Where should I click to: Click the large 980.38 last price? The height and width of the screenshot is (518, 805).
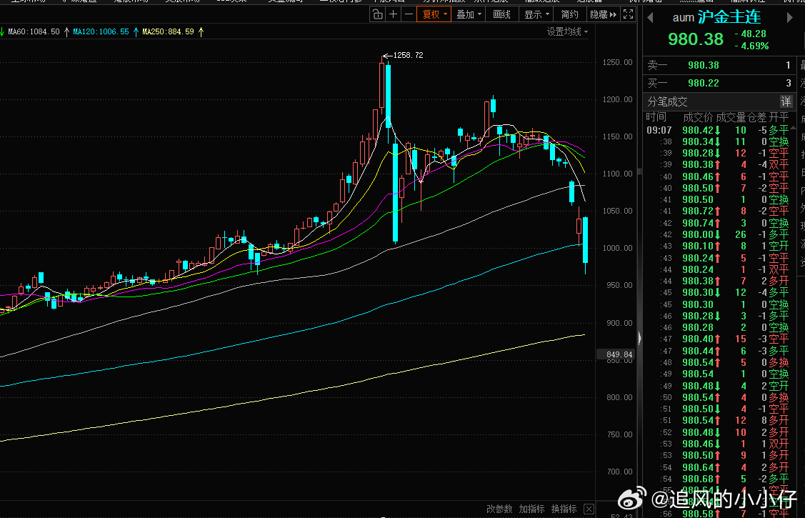[x=696, y=39]
